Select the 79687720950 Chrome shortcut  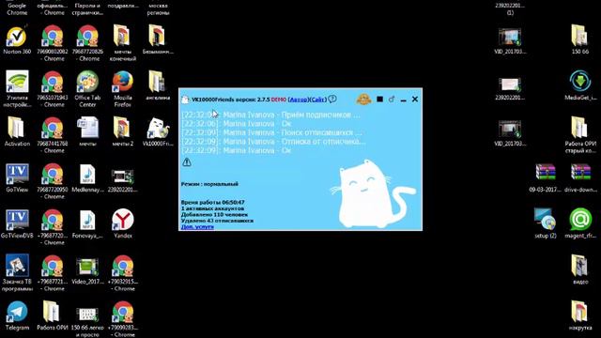(53, 181)
